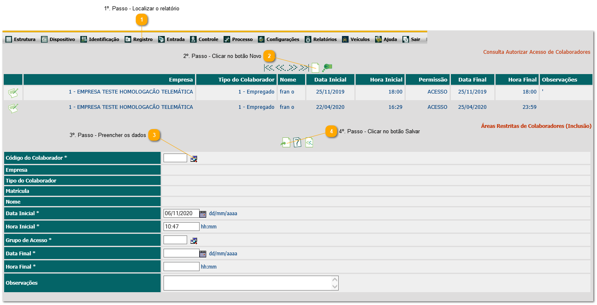597x305 pixels.
Task: Focus the Código do Colaborador field
Action: coord(176,158)
